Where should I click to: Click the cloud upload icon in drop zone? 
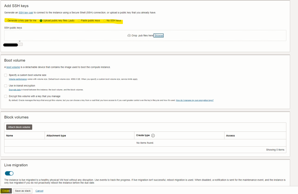point(129,35)
